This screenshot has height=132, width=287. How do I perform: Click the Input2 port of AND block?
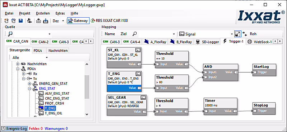(205, 77)
